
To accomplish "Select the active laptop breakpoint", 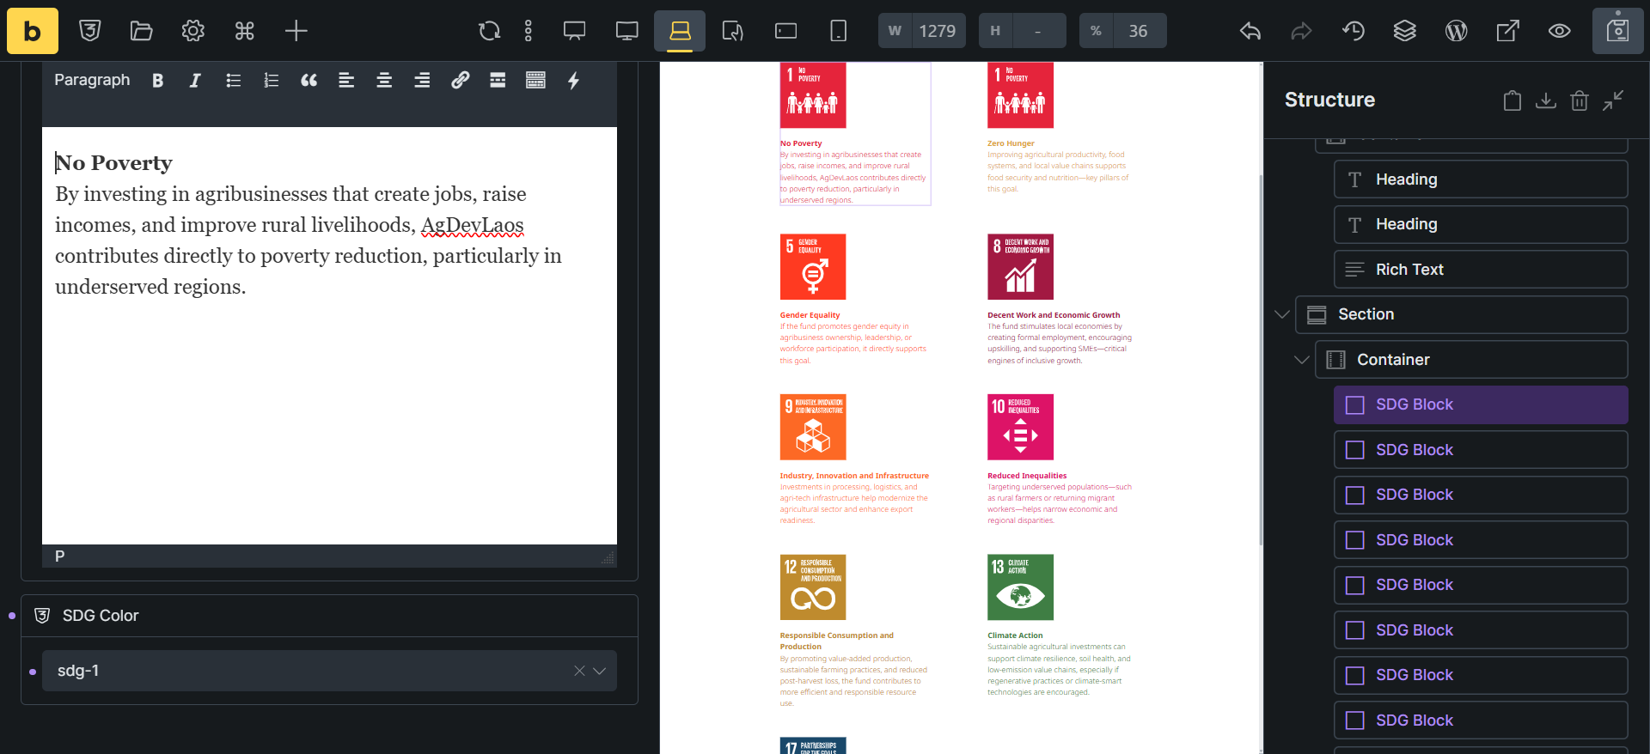I will tap(680, 31).
